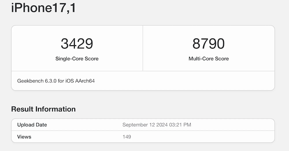The width and height of the screenshot is (289, 151).
Task: Click the Views table row
Action: [x=143, y=137]
